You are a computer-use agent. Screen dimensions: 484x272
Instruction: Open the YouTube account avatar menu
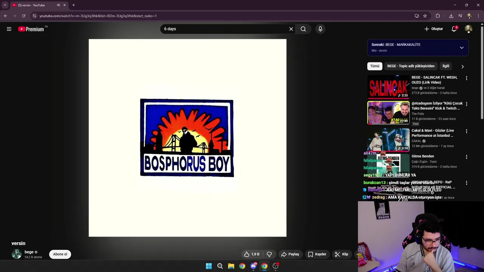point(468,29)
